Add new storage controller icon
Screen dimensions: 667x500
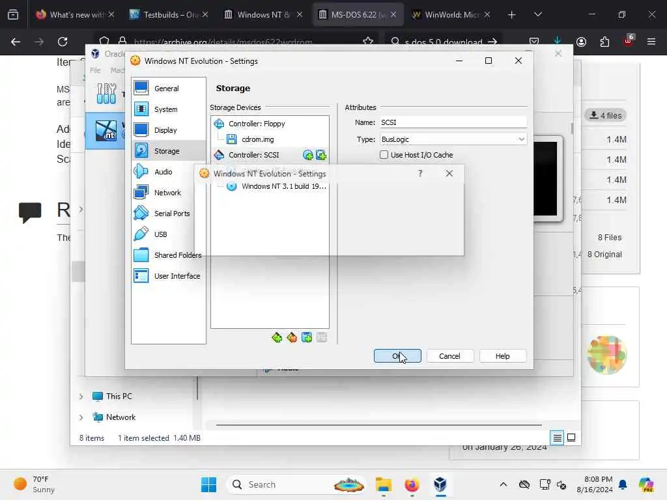tap(277, 338)
